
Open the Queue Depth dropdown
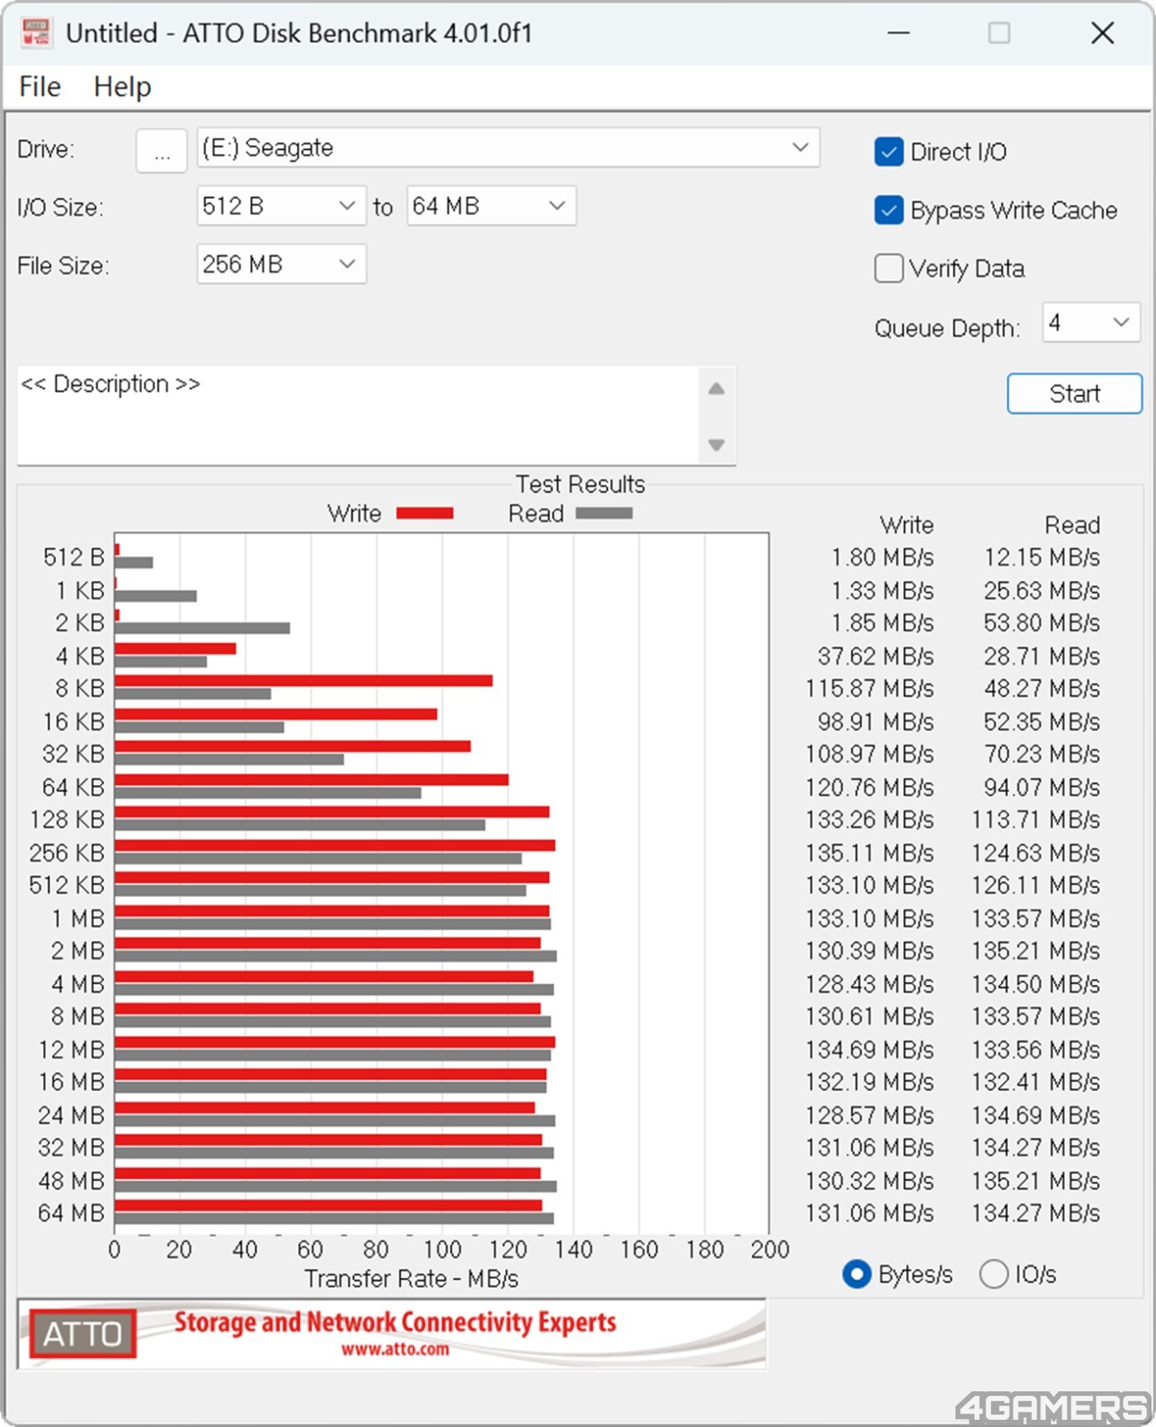[x=1091, y=322]
